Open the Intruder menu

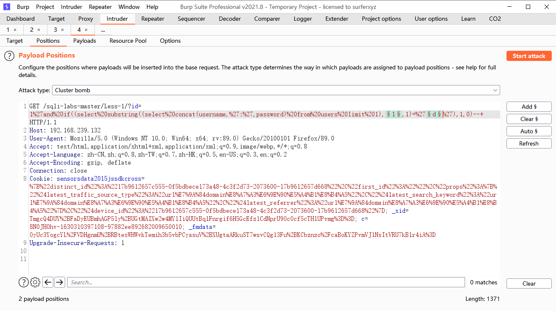click(72, 7)
